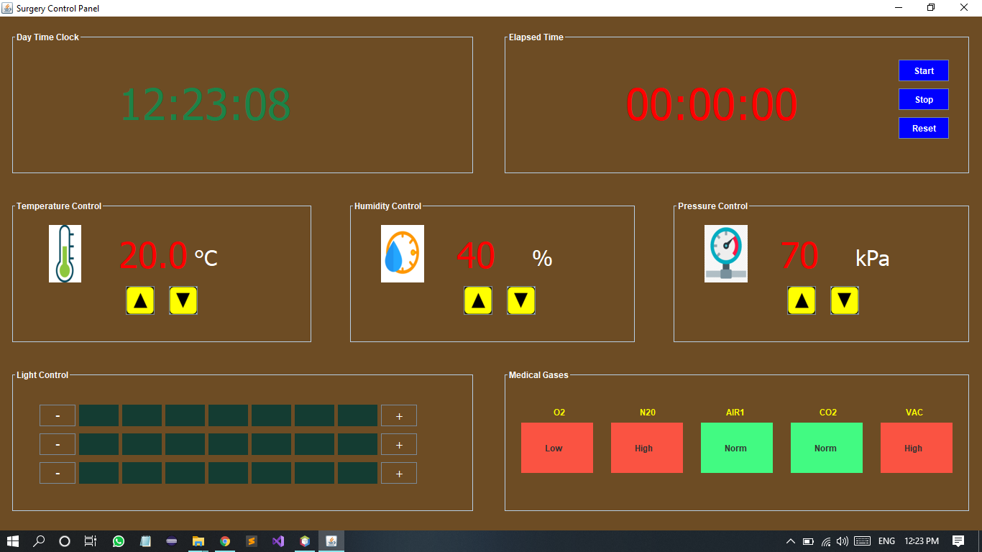Viewport: 982px width, 552px height.
Task: Open the Surgery Control Panel taskbar icon
Action: pos(331,541)
